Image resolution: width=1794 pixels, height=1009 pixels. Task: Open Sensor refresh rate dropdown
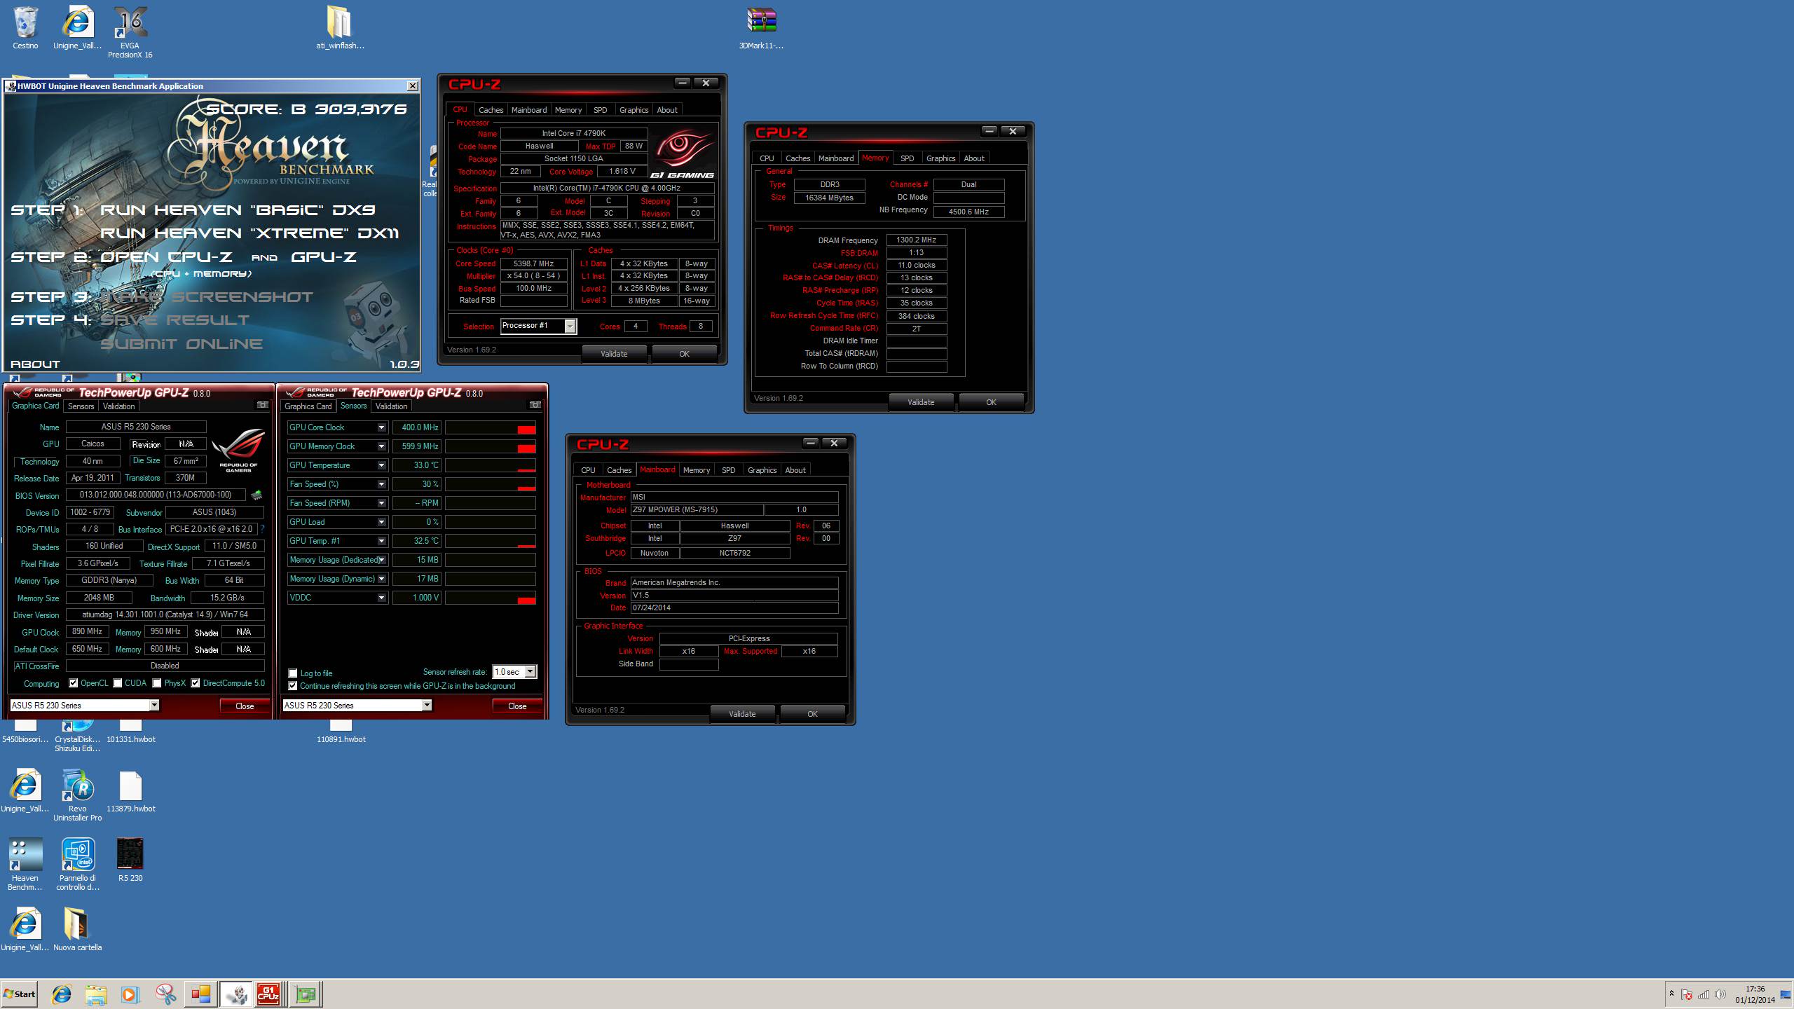point(530,672)
